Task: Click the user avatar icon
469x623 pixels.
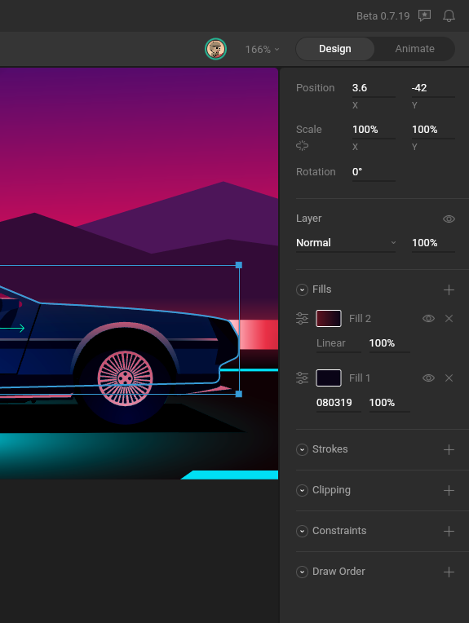Action: (x=216, y=49)
